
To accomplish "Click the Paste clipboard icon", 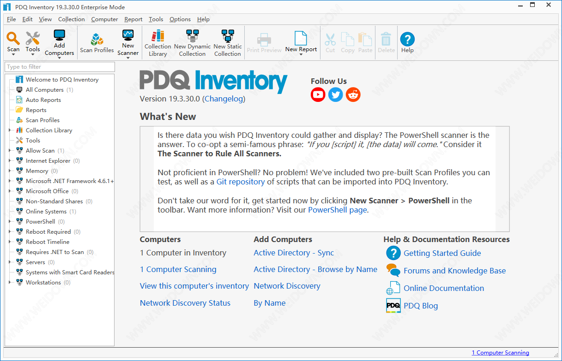I will click(x=365, y=39).
